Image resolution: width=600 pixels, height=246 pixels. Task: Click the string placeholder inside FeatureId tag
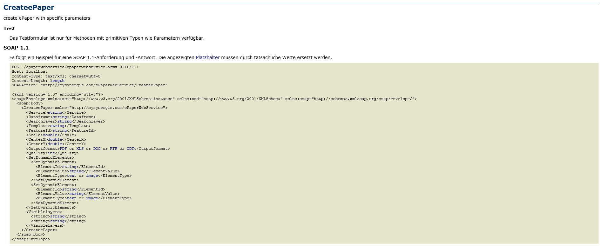60,130
